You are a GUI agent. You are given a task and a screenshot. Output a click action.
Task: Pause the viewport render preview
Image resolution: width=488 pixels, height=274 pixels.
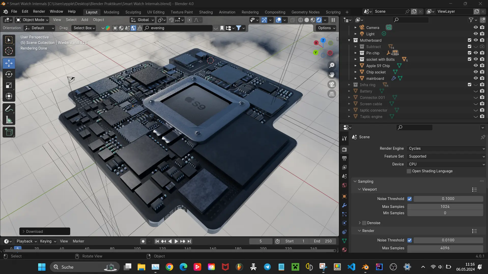pos(333,20)
